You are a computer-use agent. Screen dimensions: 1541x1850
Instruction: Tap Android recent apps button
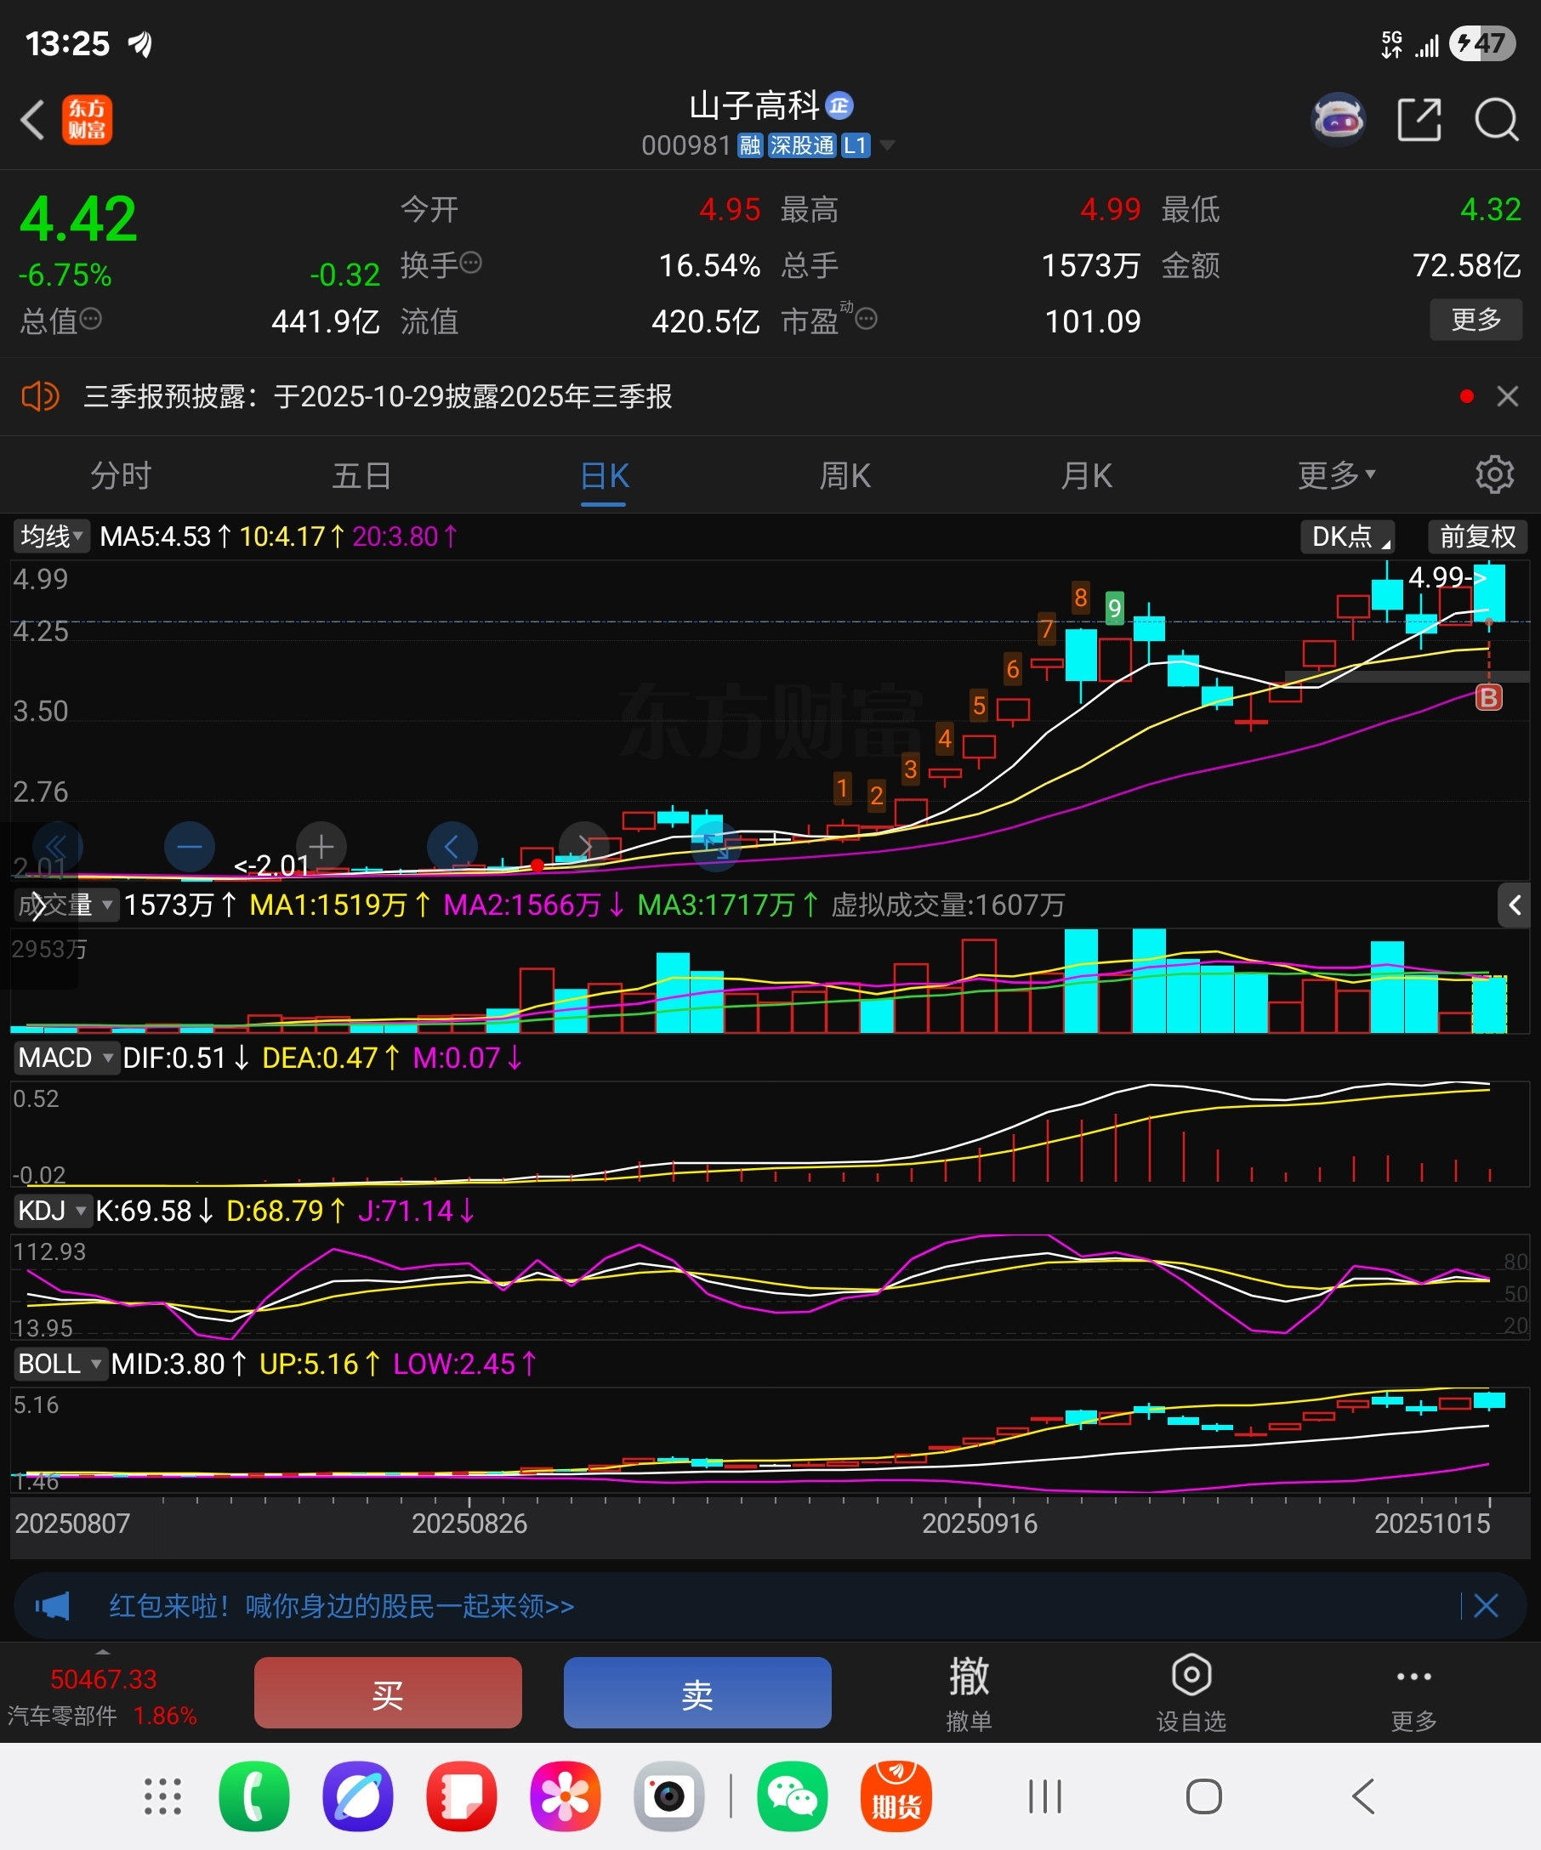[x=1045, y=1796]
